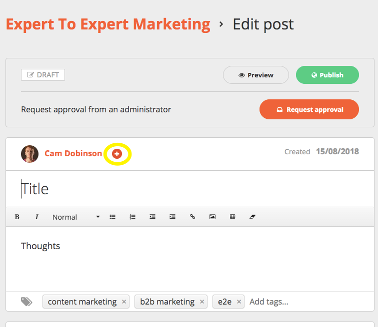
Task: Insert a table into the post
Action: (232, 217)
